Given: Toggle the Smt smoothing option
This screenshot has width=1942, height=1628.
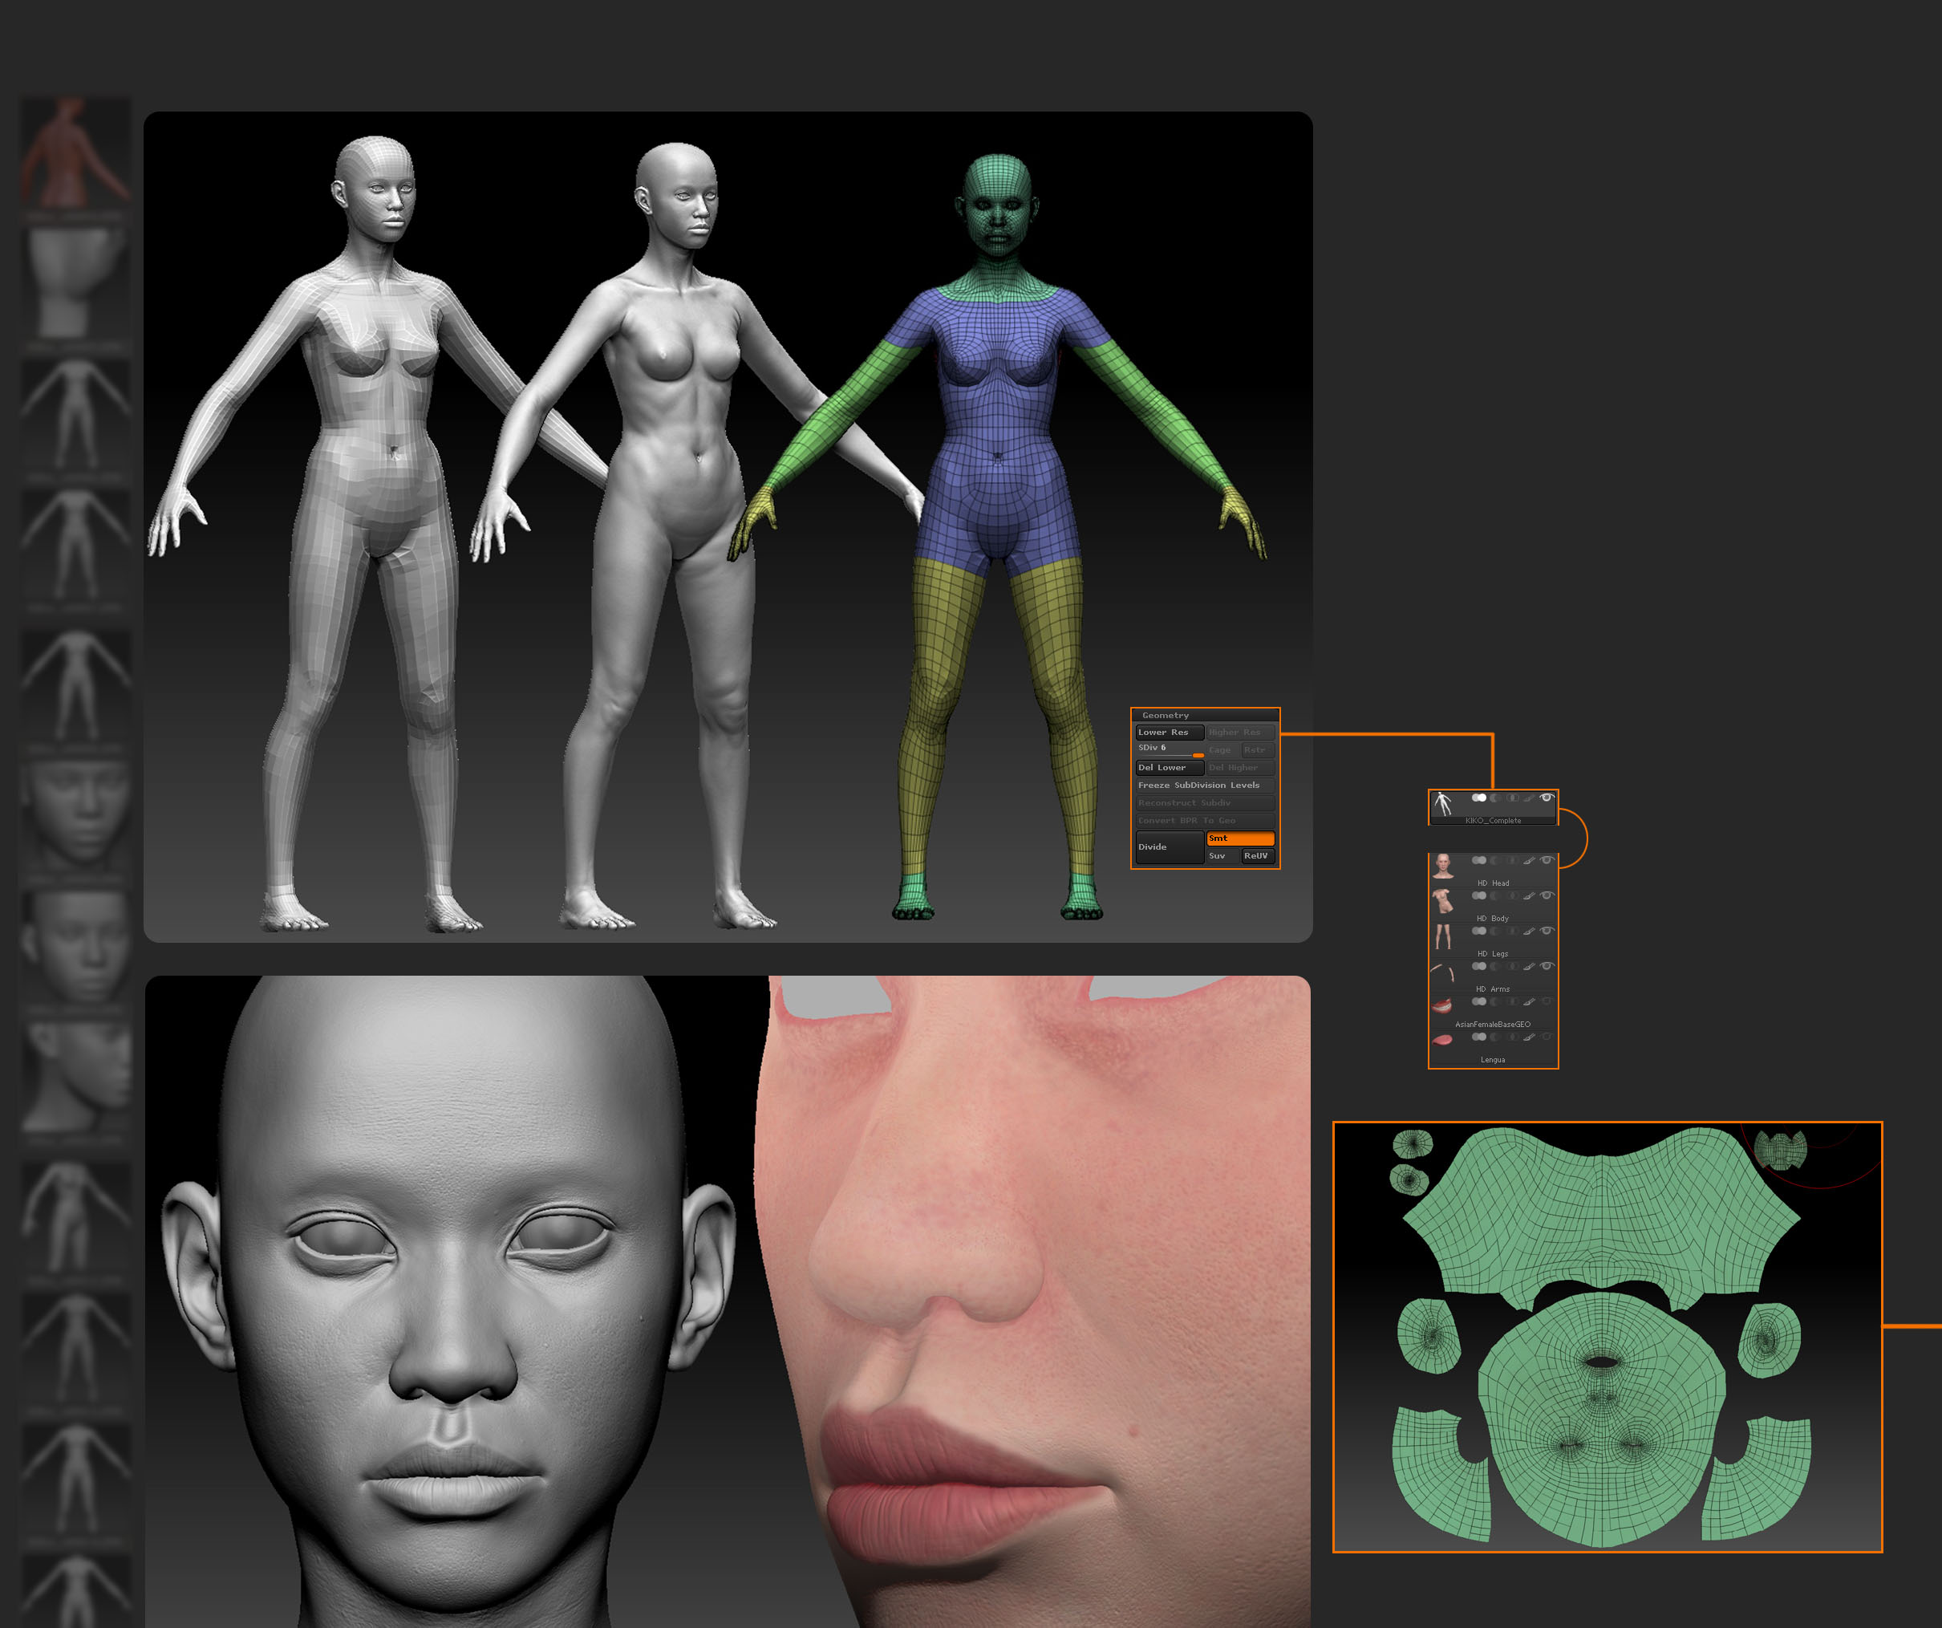Looking at the screenshot, I should pos(1241,839).
